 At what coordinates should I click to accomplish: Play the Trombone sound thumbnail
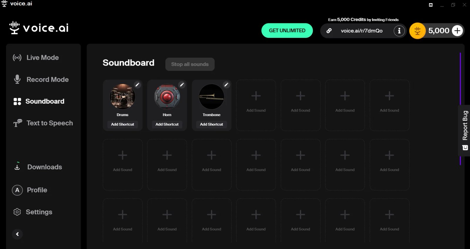click(x=211, y=97)
